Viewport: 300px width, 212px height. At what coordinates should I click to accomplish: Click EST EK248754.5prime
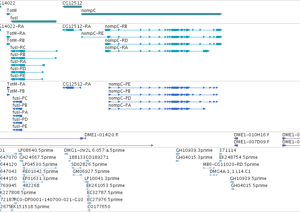click(221, 161)
